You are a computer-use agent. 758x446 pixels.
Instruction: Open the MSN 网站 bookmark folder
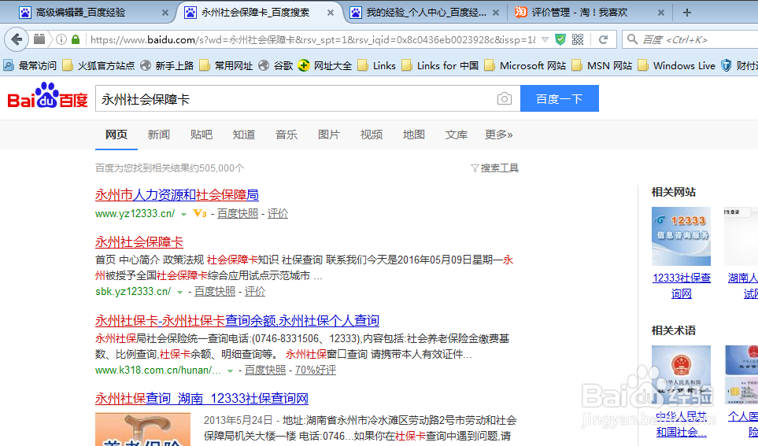point(602,66)
